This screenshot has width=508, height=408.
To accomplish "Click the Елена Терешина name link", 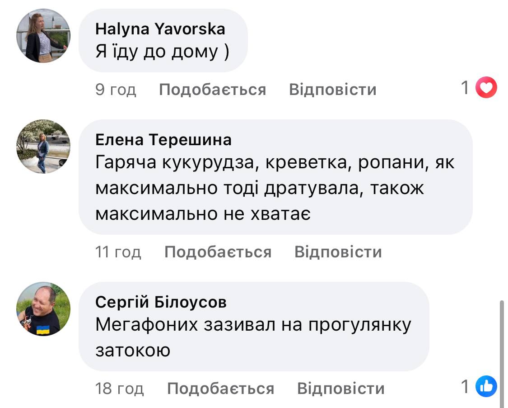I will point(163,140).
